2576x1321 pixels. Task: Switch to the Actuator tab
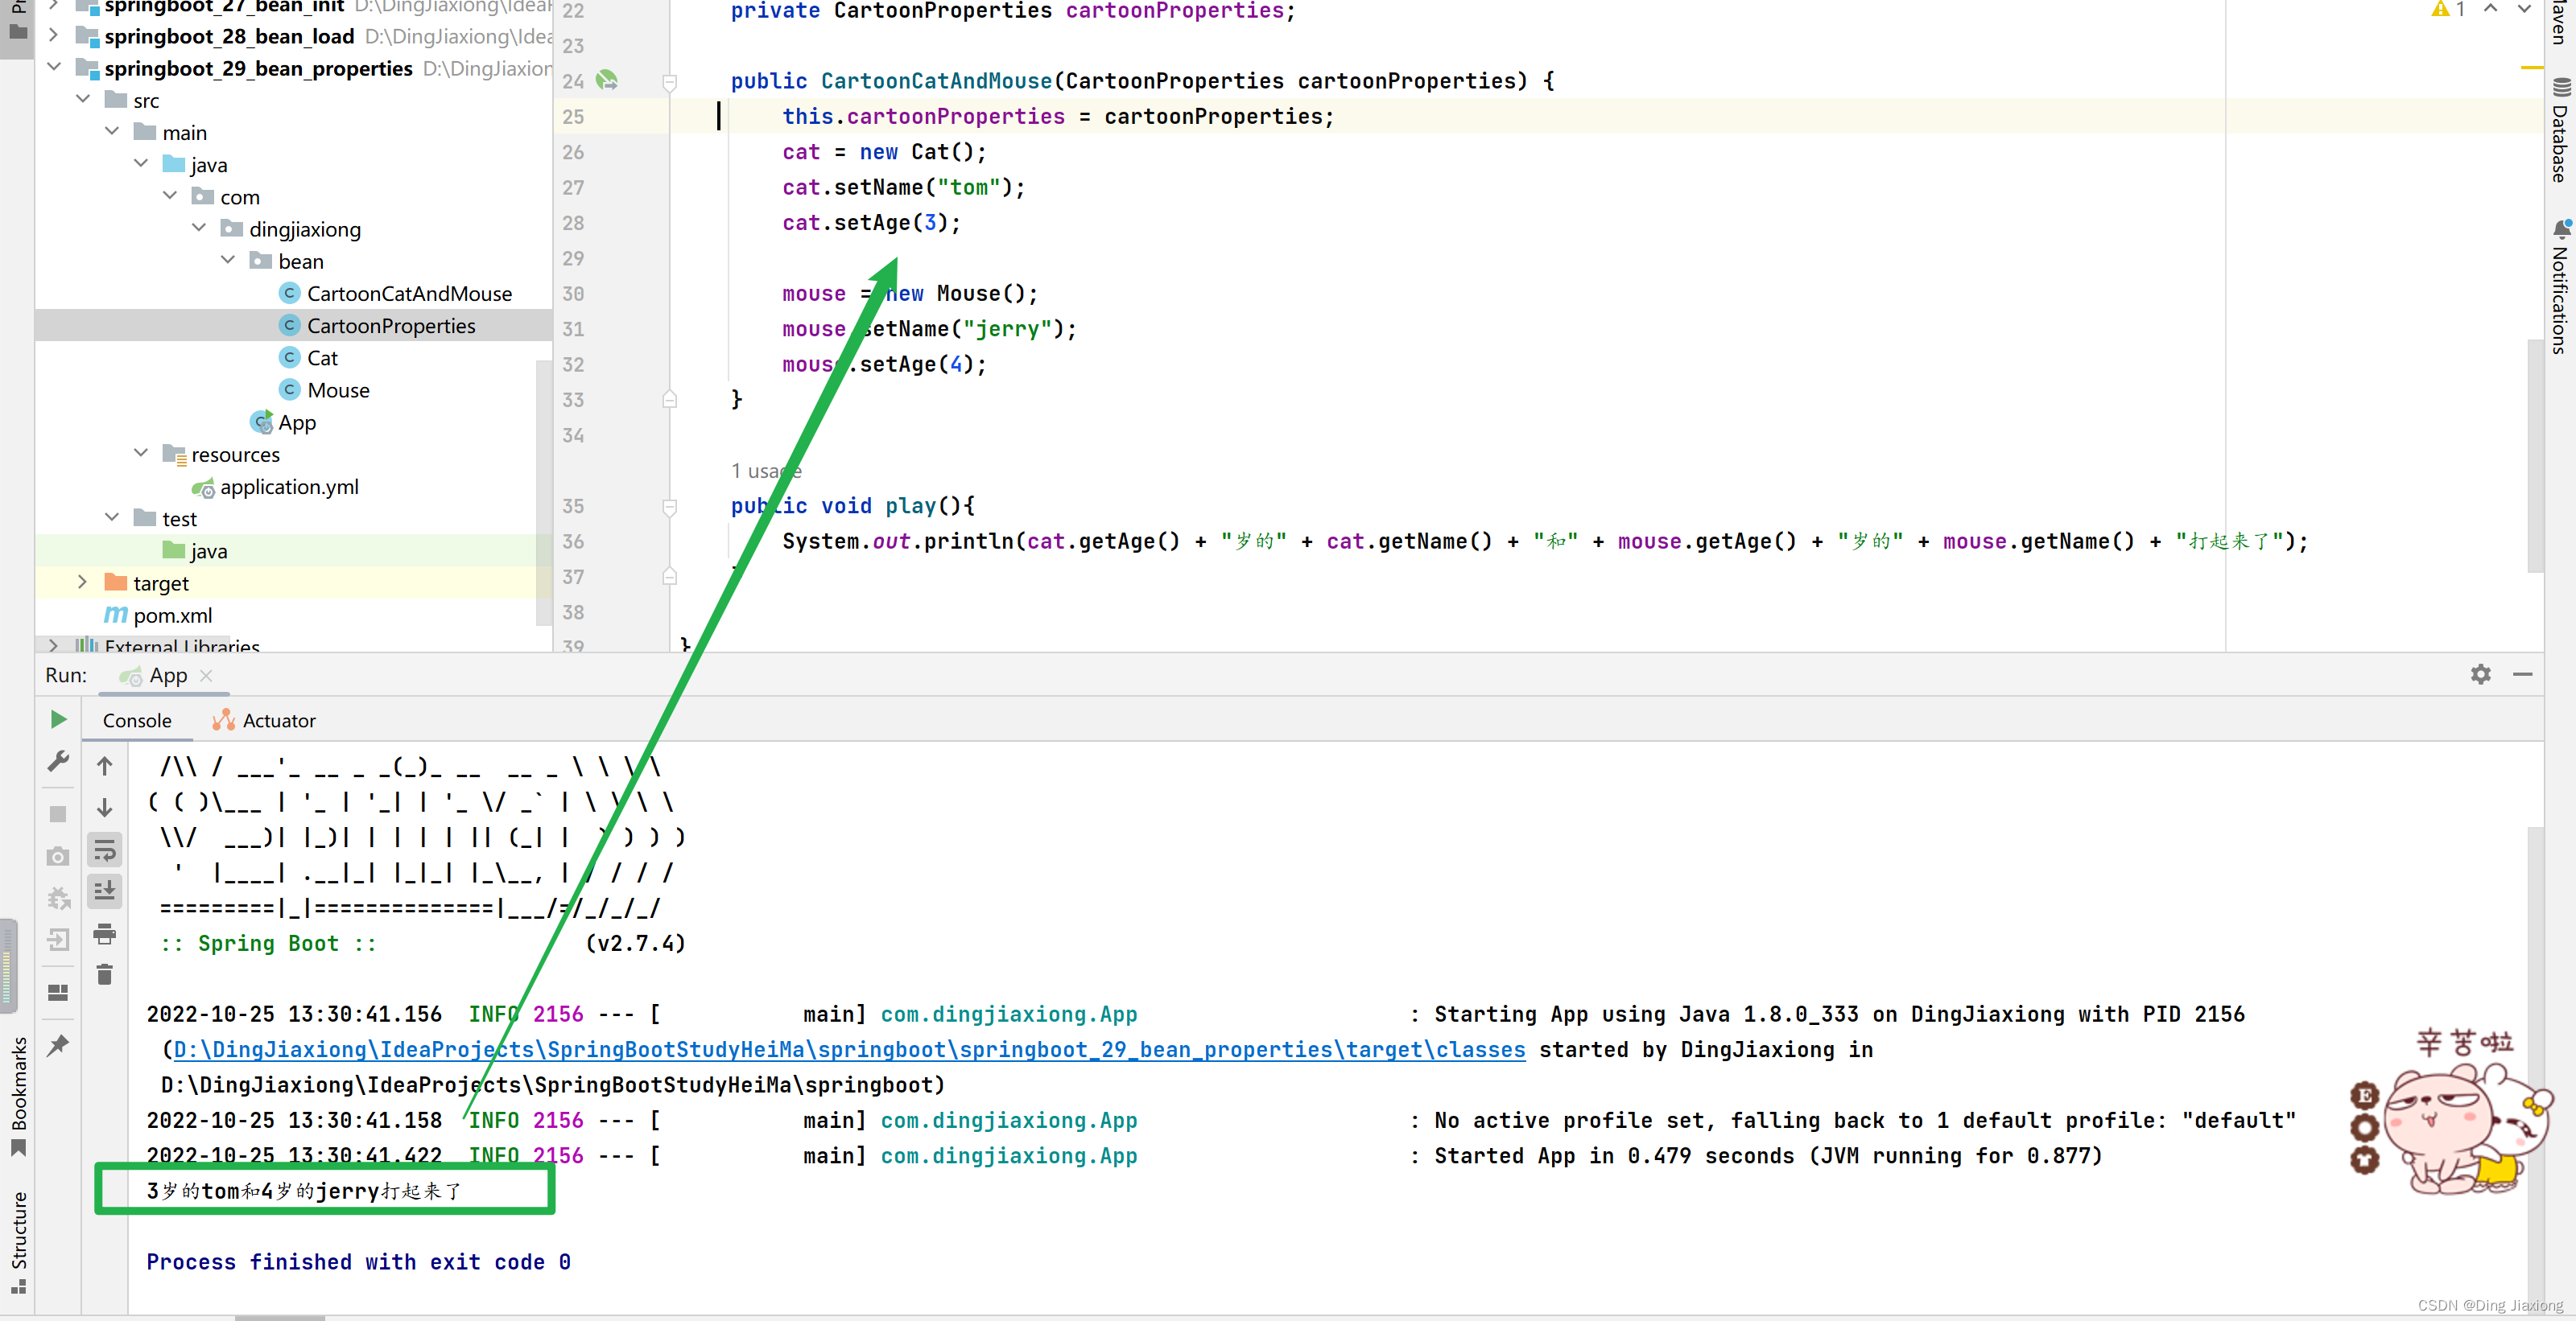[x=265, y=721]
